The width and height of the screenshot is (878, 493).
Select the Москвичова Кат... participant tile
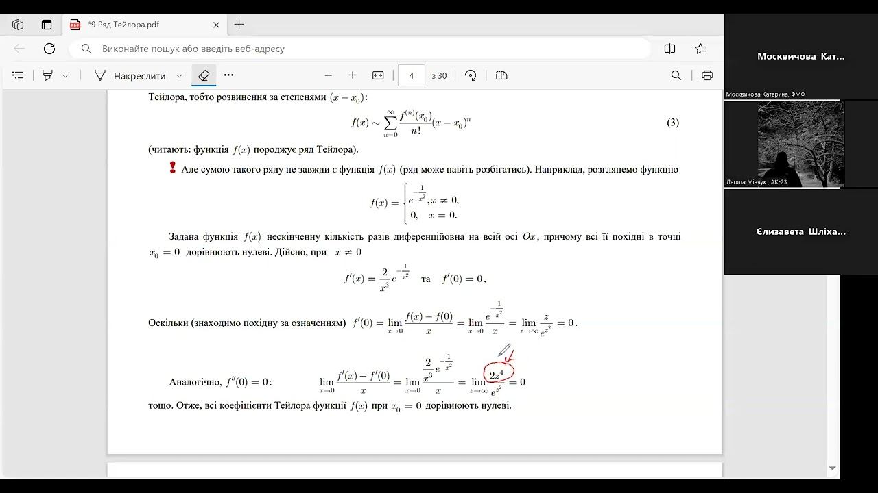click(x=800, y=57)
